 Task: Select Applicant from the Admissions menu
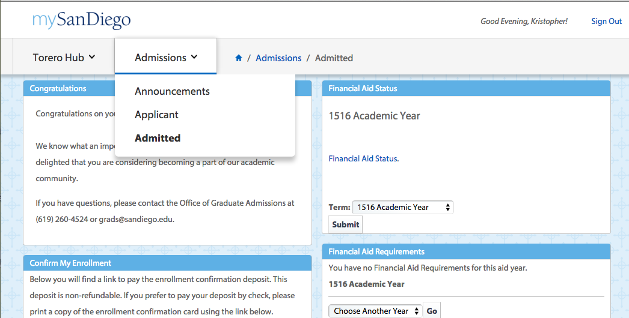(x=156, y=115)
